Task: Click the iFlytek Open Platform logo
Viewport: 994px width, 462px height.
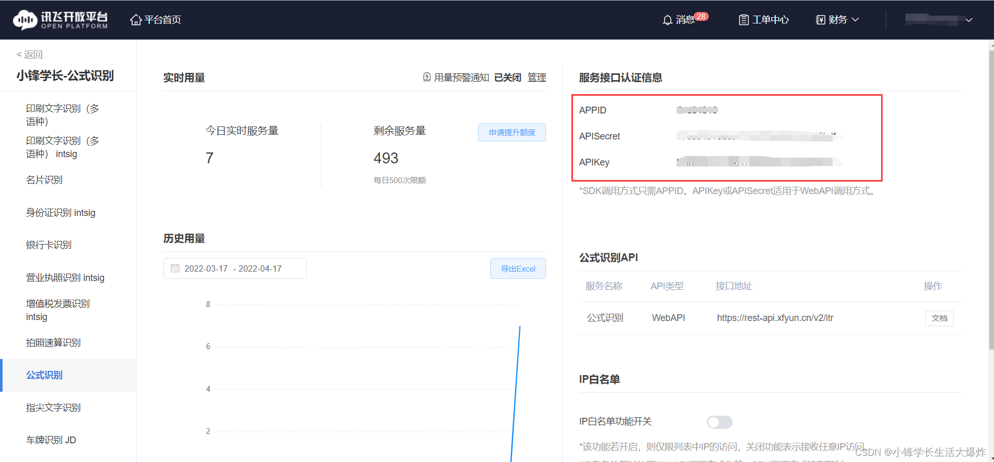Action: coord(60,20)
